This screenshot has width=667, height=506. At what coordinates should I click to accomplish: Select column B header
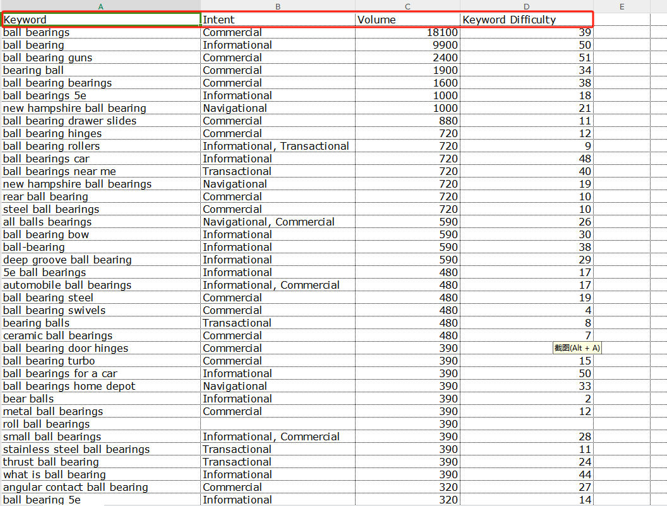(x=278, y=6)
